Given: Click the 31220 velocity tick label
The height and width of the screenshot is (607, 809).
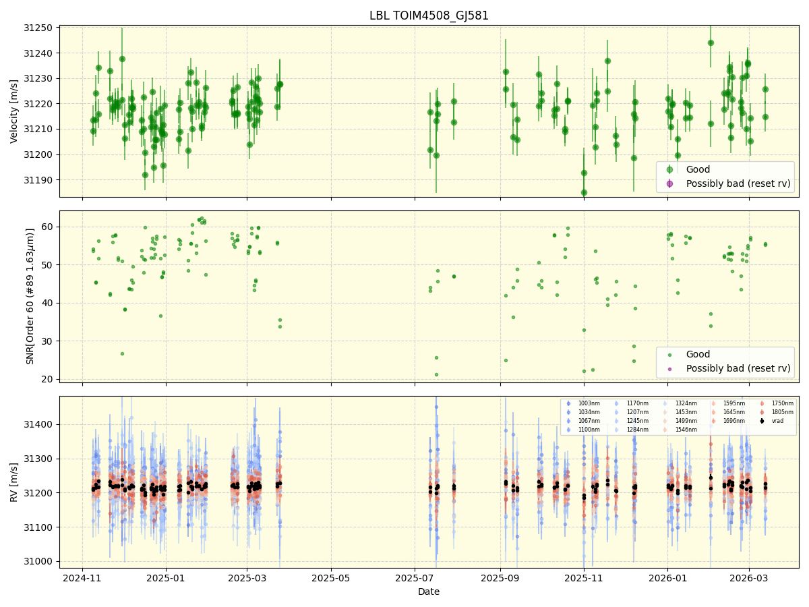Looking at the screenshot, I should [39, 104].
